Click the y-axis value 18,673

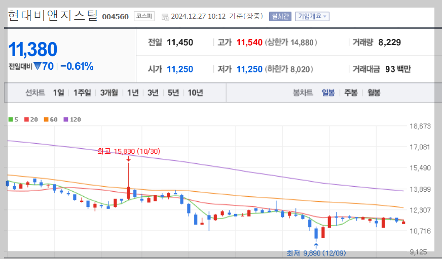tap(420, 126)
